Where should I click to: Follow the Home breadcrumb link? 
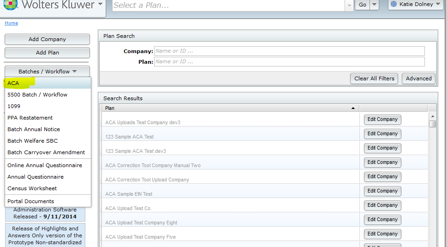pyautogui.click(x=11, y=23)
